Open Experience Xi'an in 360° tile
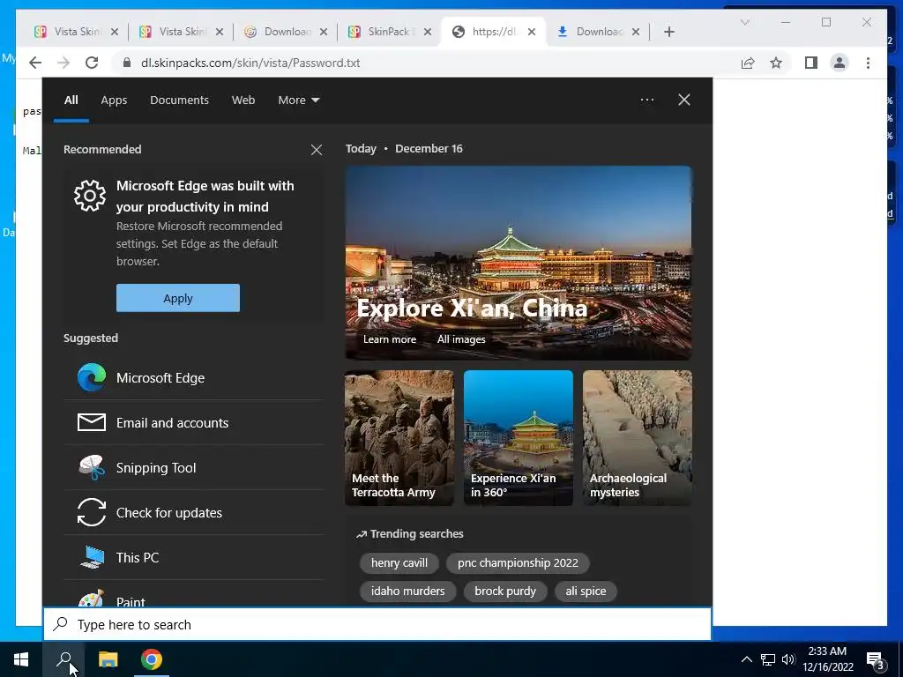This screenshot has height=677, width=903. click(519, 438)
